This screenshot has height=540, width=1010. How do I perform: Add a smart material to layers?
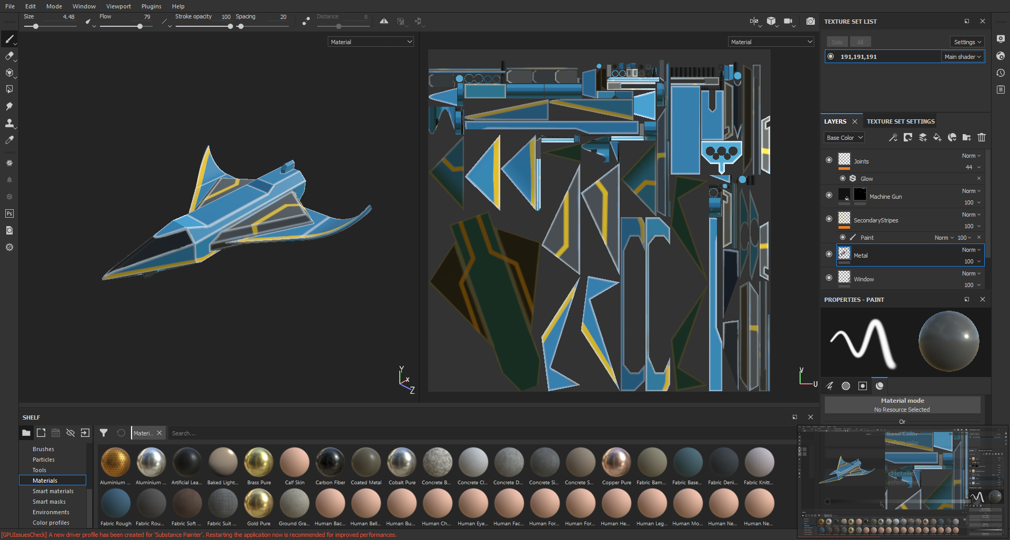tap(952, 137)
